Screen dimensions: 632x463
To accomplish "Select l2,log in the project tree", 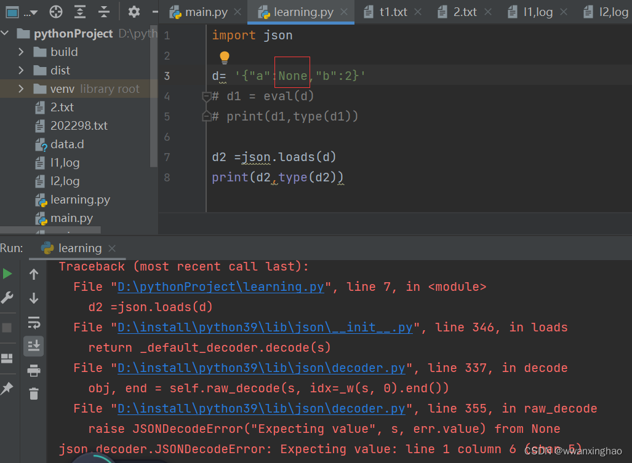I will coord(65,181).
